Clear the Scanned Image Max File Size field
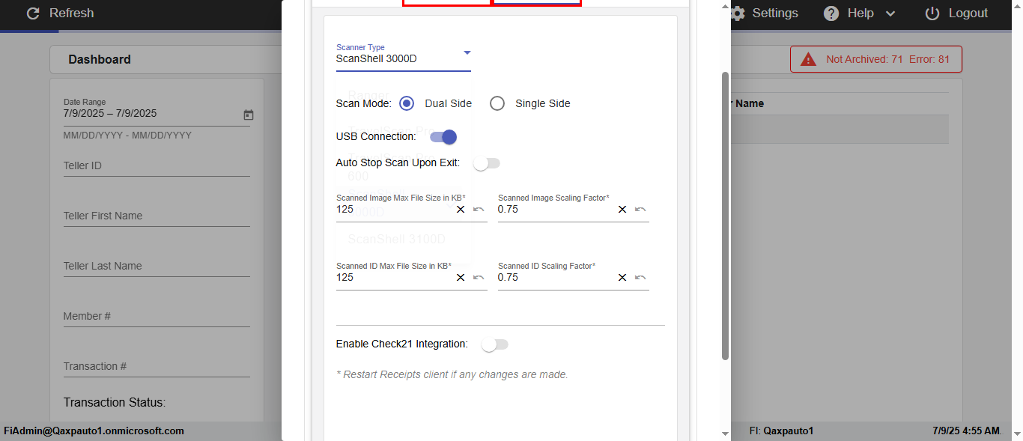 461,210
